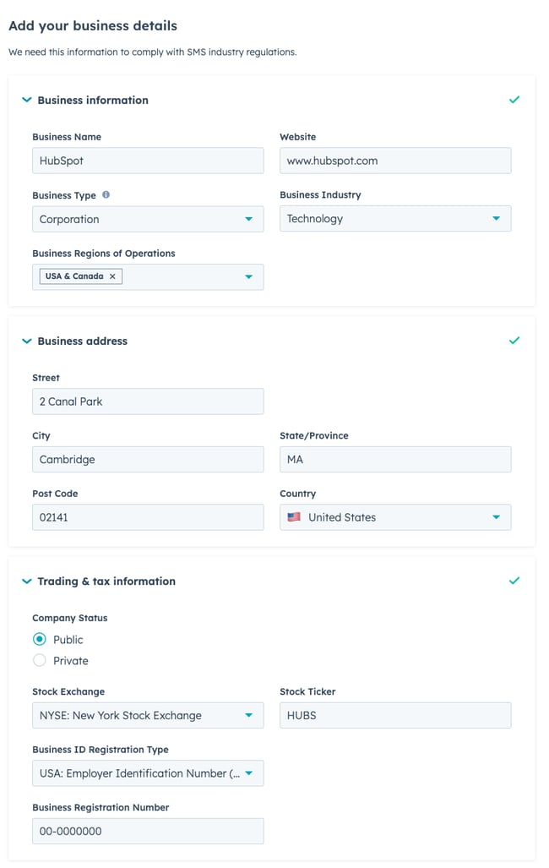This screenshot has width=549, height=868.
Task: Collapse the Trading & tax information chevron
Action: coord(26,581)
